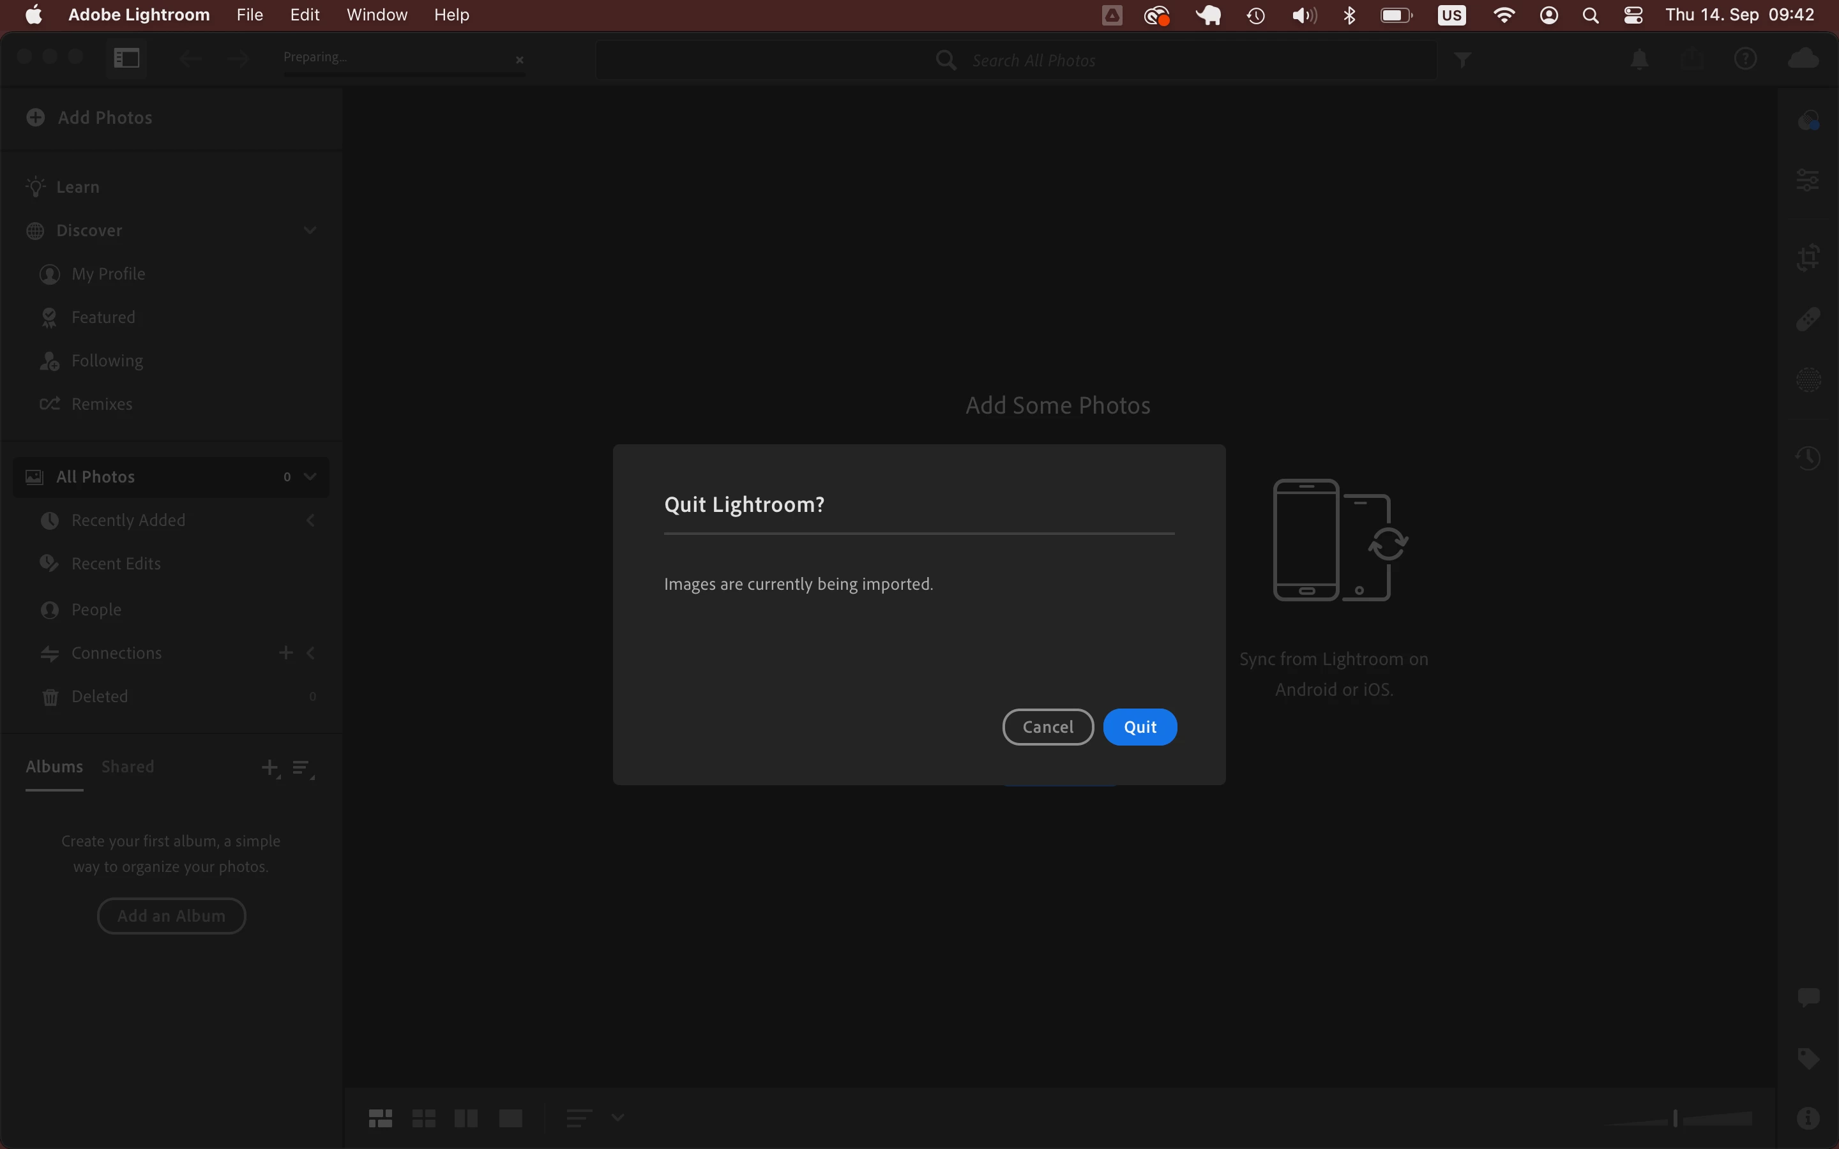Image resolution: width=1839 pixels, height=1149 pixels.
Task: Switch to Photo Grid view
Action: (380, 1118)
